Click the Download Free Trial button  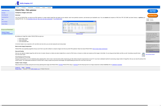pyautogui.click(x=153, y=11)
